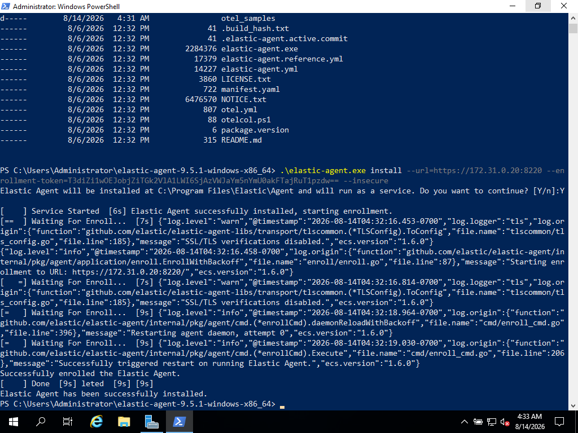Click .build_hash.txt file name
The image size is (578, 433).
(255, 28)
